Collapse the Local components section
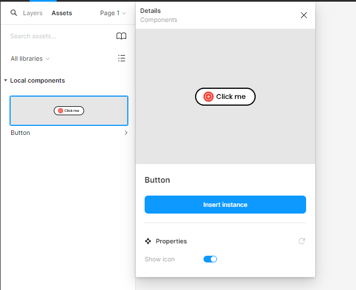Screen dimensions: 356x290 [6, 80]
